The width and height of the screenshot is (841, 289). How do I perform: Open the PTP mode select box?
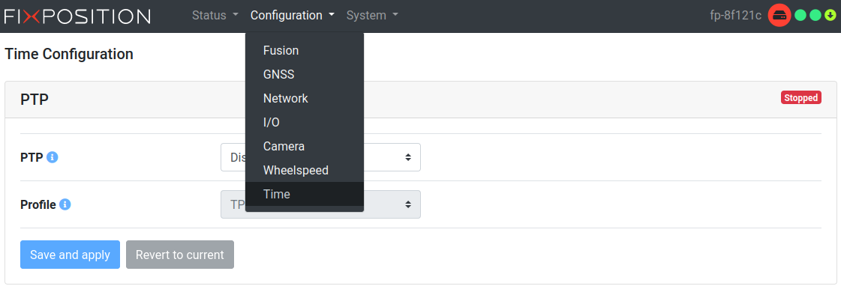pos(320,157)
